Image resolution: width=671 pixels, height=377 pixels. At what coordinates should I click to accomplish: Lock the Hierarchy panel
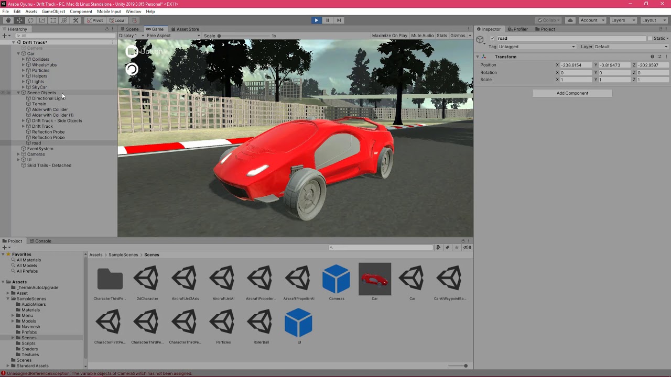click(107, 29)
